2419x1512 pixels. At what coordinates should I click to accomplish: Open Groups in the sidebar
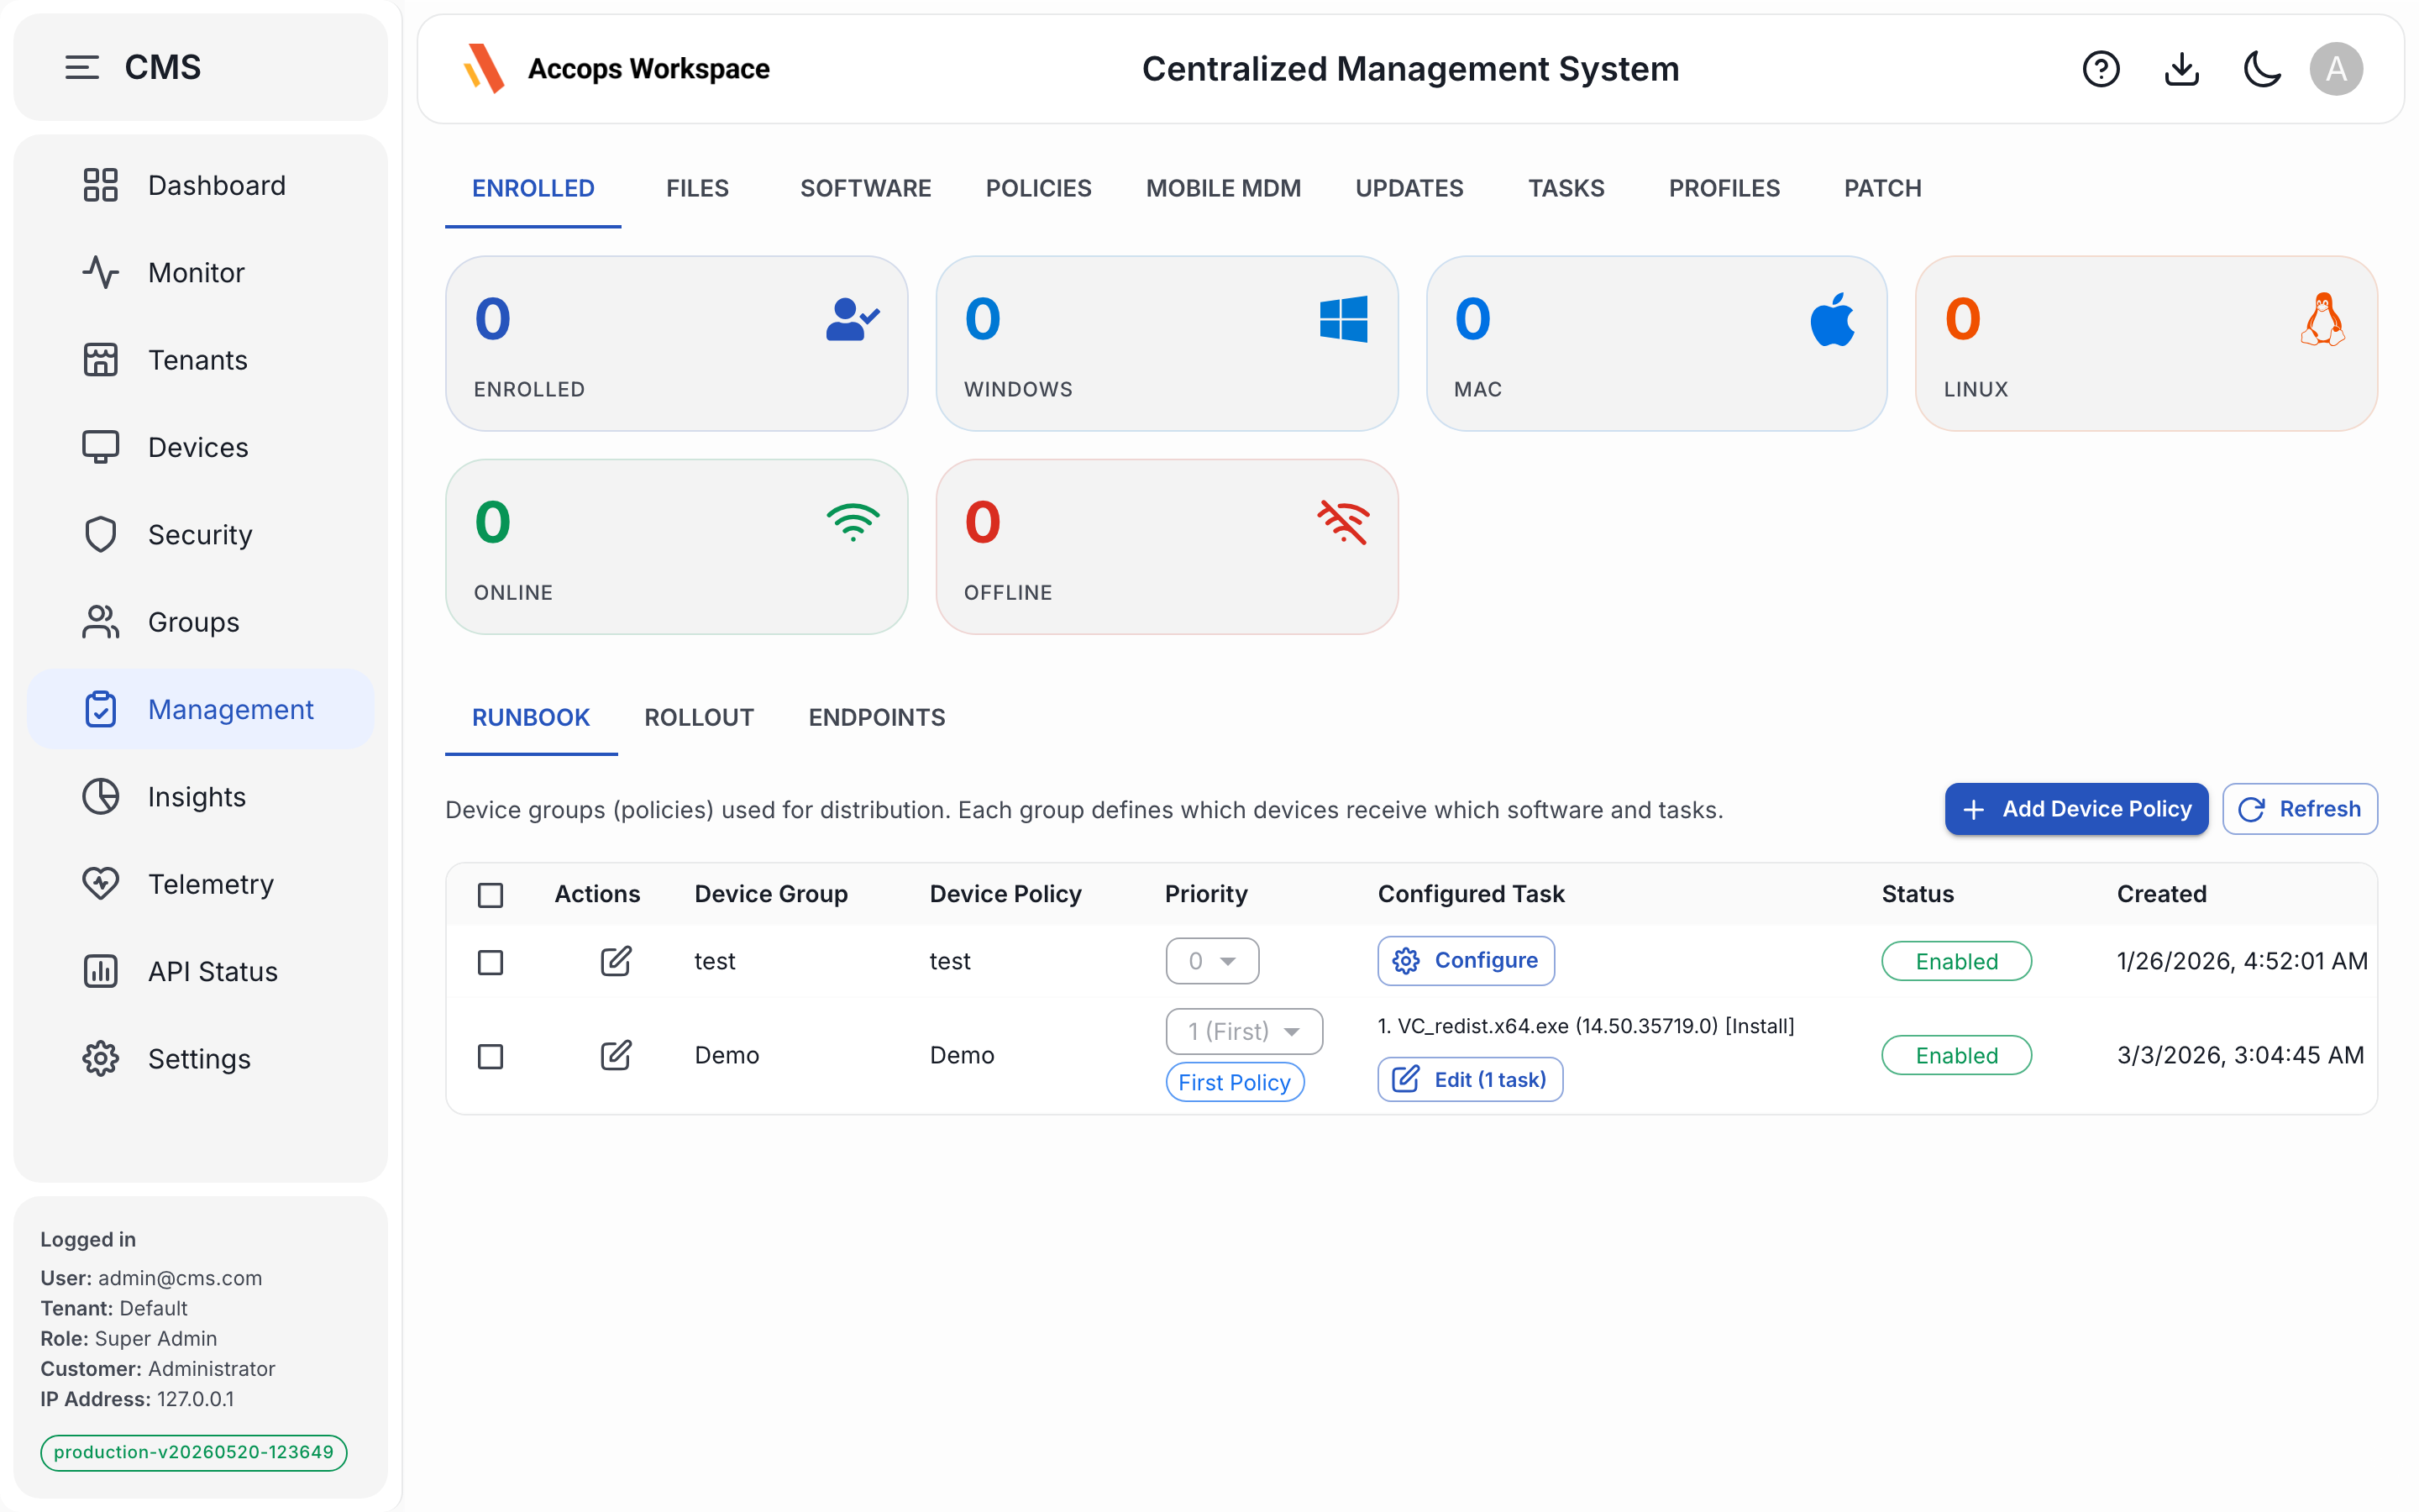click(201, 622)
